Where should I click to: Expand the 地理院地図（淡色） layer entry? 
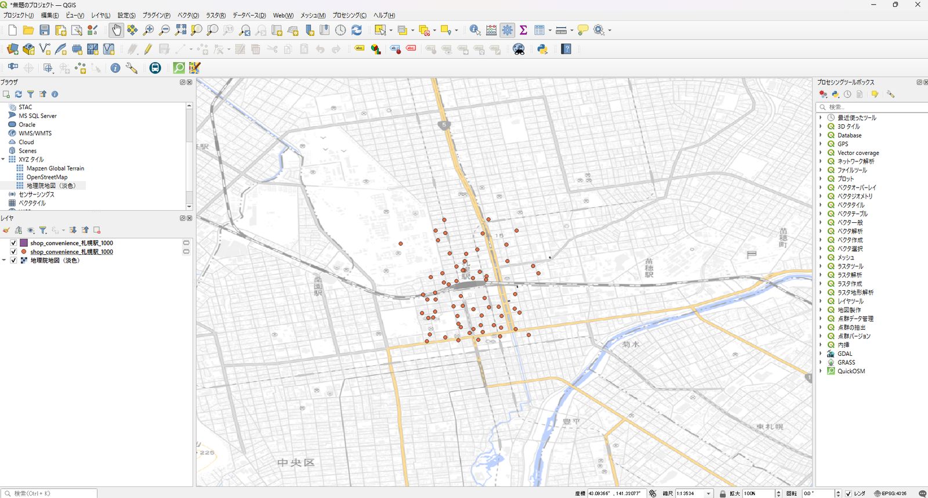pos(3,261)
